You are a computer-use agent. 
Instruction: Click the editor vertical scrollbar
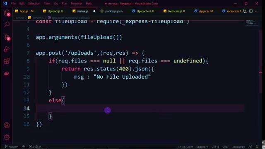coord(260,61)
